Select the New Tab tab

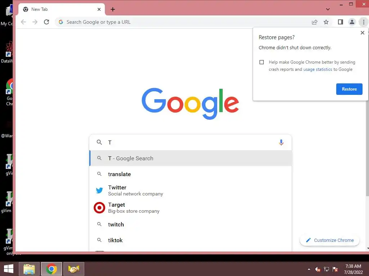point(61,9)
